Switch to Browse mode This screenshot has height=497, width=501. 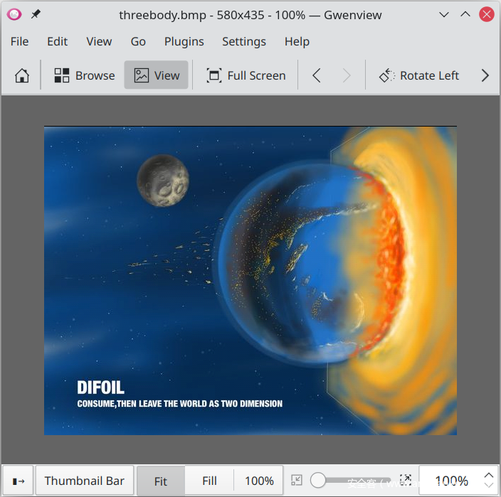[85, 75]
